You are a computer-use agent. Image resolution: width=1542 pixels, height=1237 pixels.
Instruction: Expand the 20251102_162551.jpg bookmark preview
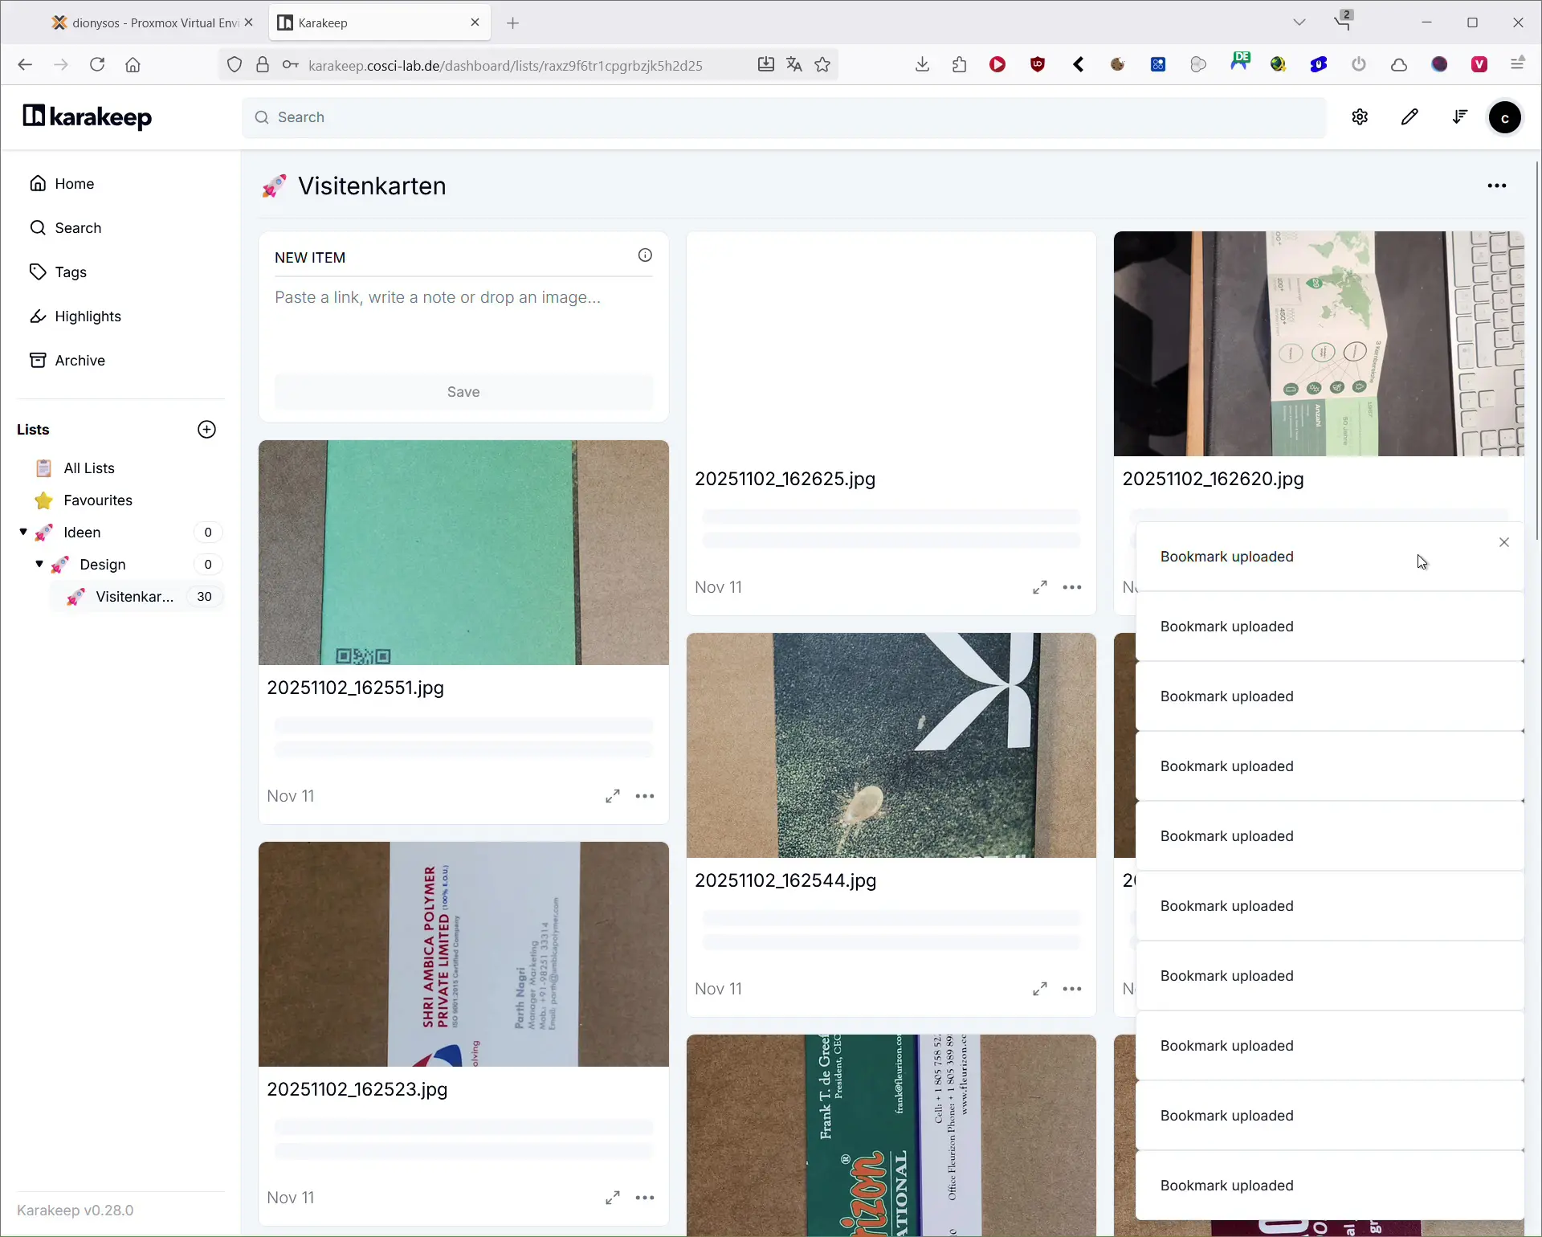click(x=613, y=796)
